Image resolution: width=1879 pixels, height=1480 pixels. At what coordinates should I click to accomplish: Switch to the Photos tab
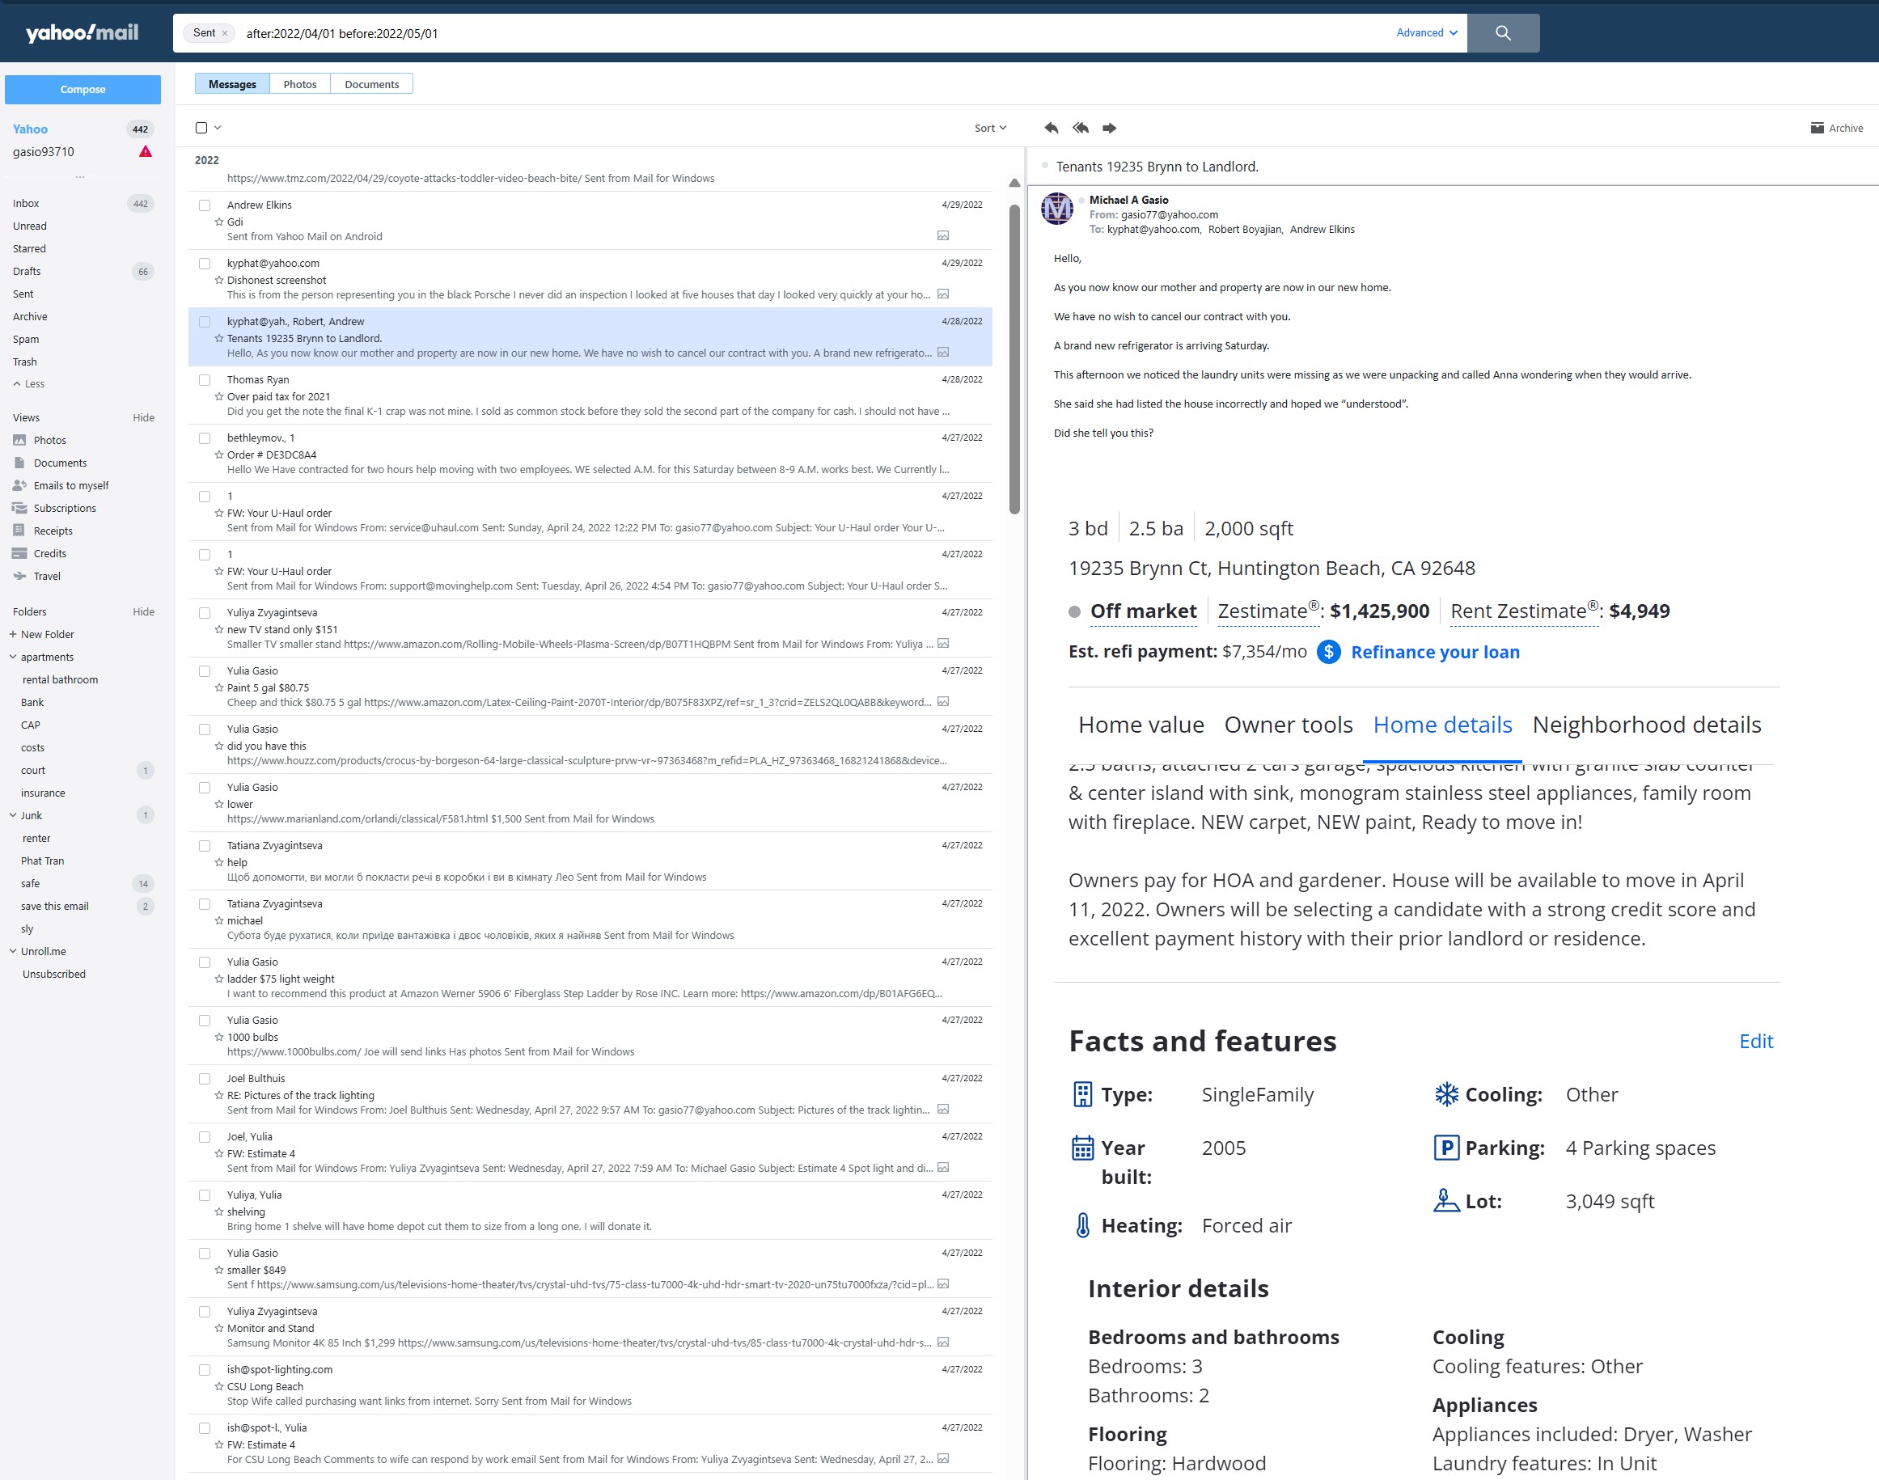tap(300, 84)
